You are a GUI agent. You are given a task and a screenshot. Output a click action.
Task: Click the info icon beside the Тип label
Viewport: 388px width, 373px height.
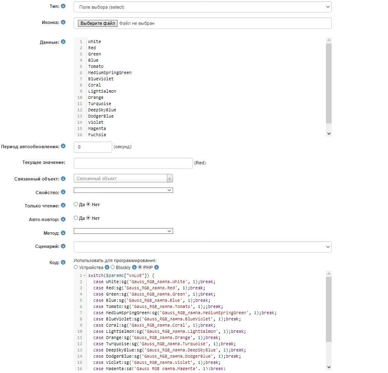(x=63, y=6)
